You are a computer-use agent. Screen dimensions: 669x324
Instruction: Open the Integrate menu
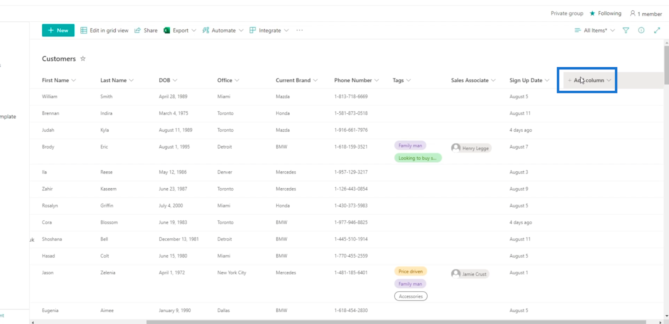coord(269,31)
